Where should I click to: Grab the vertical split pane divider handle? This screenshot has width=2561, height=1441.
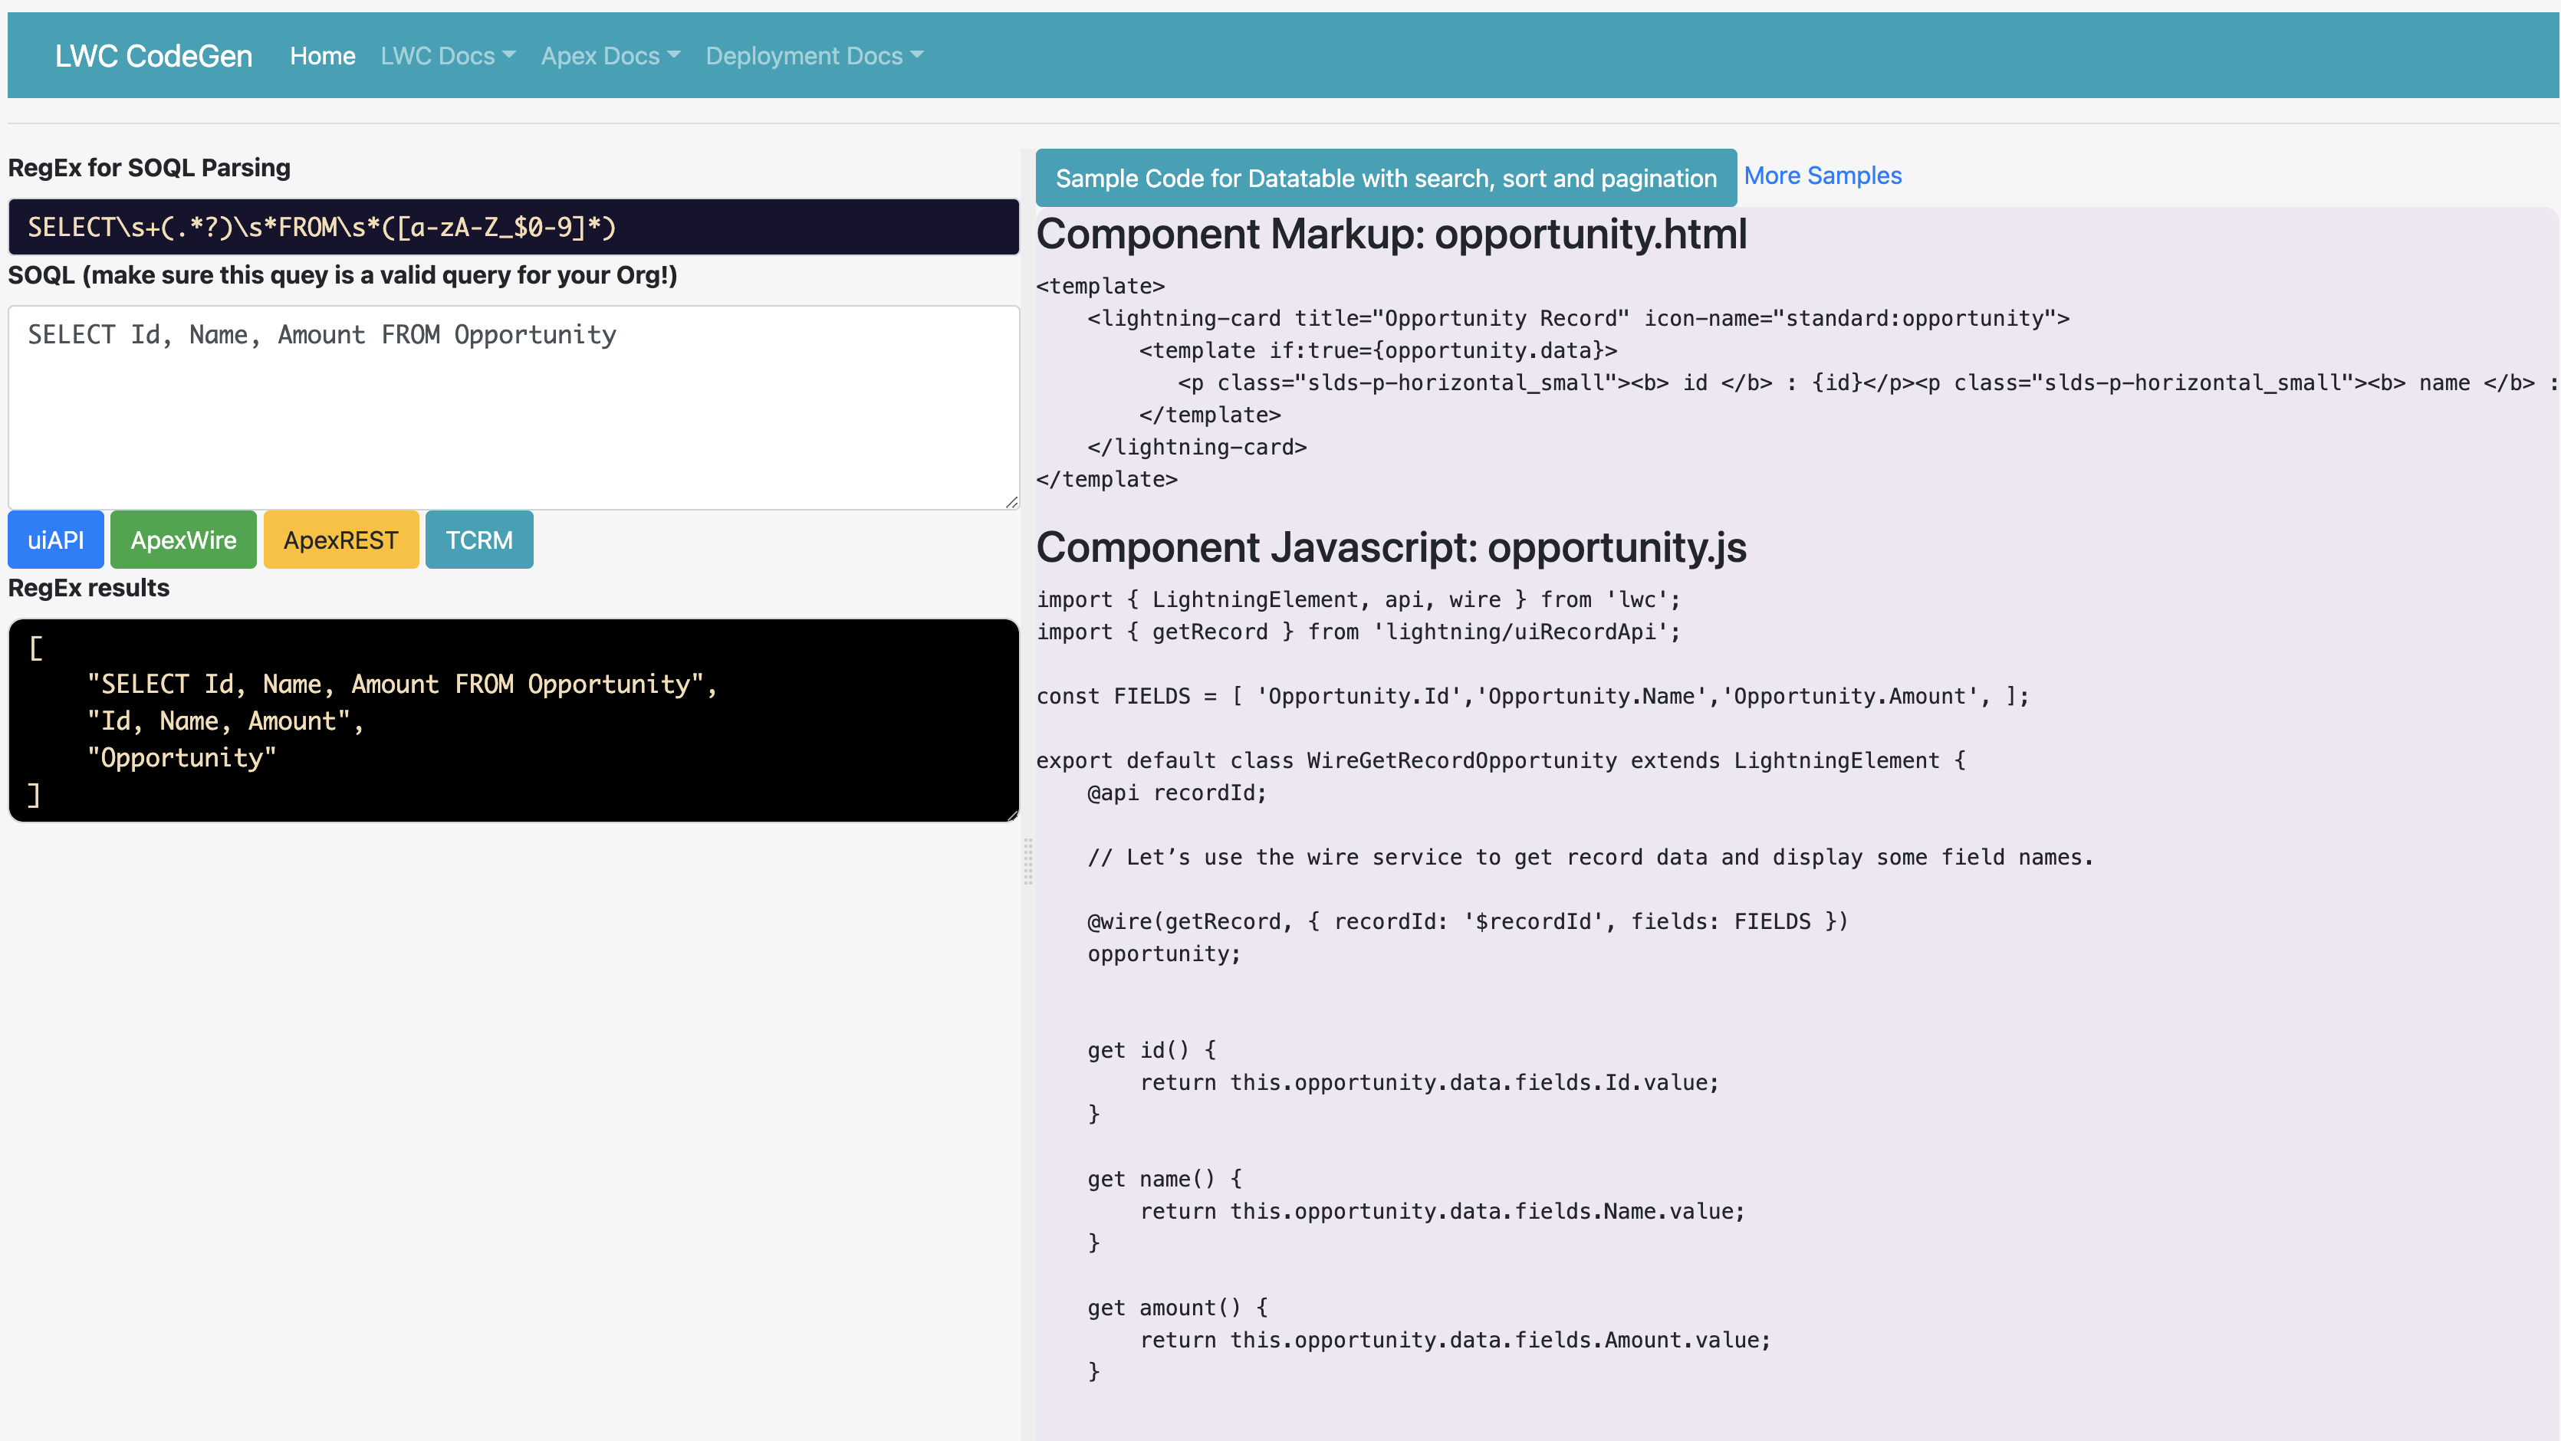pyautogui.click(x=1028, y=861)
